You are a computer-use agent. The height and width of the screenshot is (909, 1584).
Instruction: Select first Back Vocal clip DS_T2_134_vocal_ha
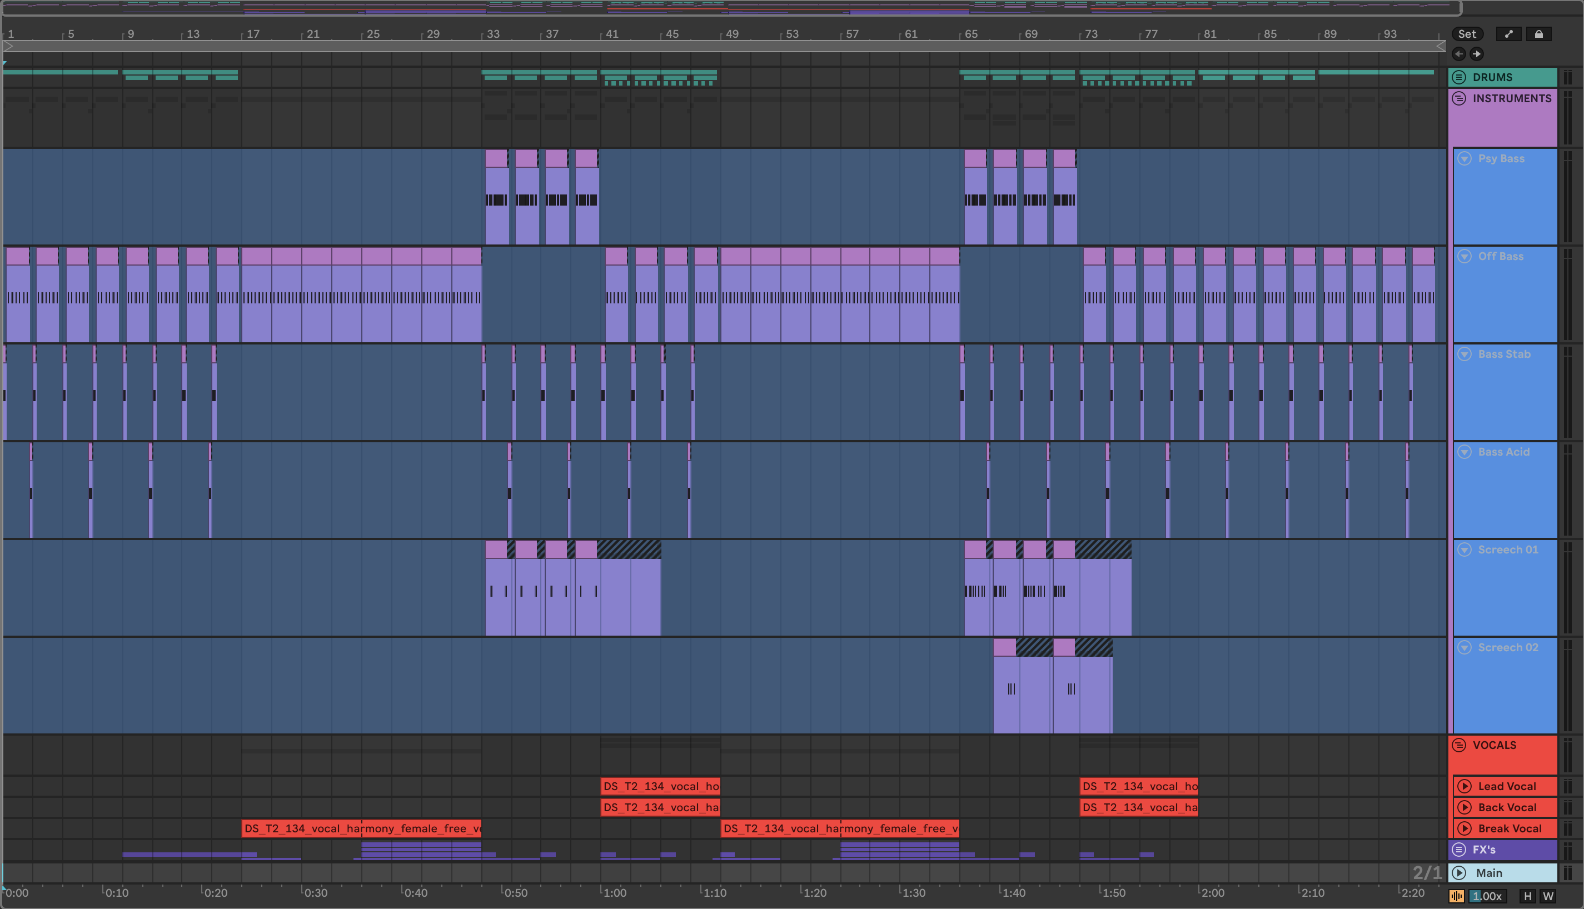pos(661,807)
